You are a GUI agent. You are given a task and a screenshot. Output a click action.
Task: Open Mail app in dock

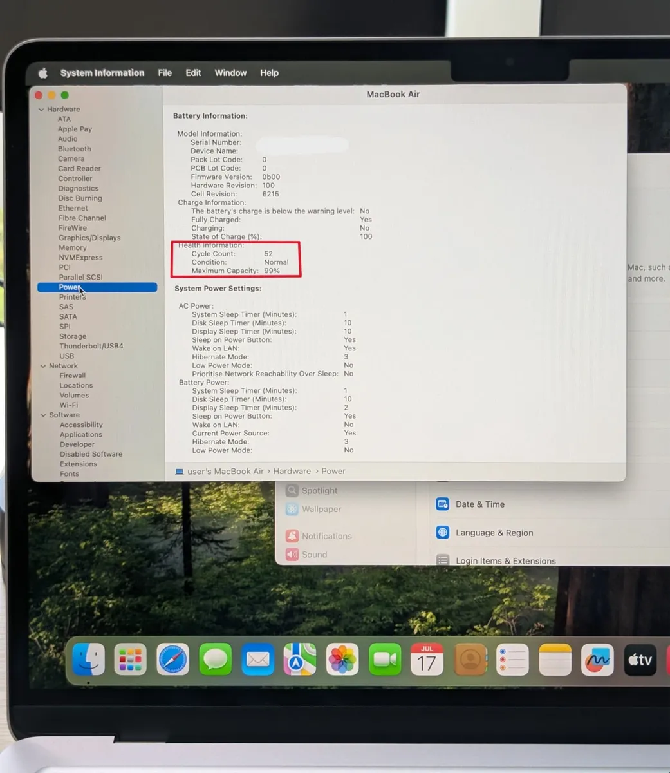(257, 660)
